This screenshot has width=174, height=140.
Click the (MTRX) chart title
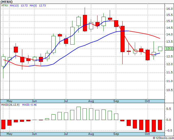(x=6, y=2)
